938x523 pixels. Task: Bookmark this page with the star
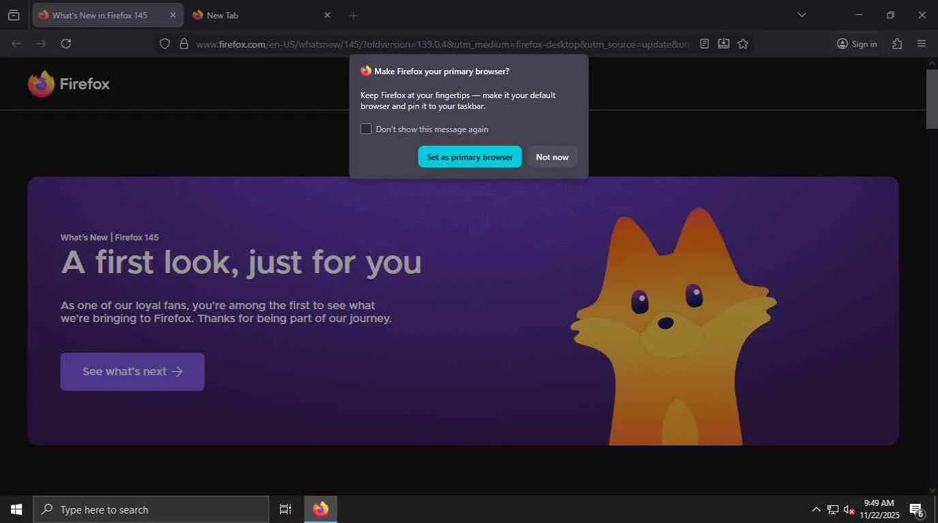(743, 44)
